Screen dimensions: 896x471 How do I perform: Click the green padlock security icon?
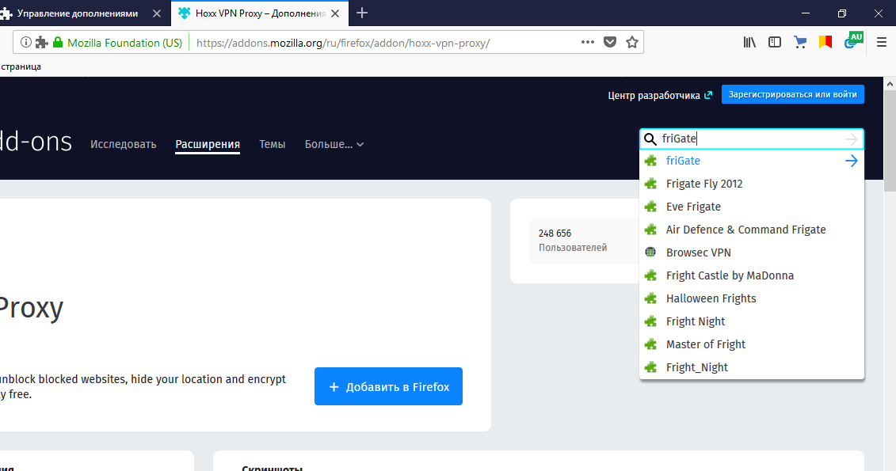point(58,42)
